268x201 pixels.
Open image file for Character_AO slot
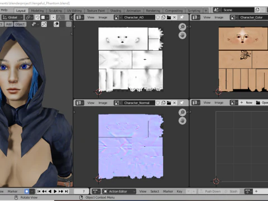(169, 17)
